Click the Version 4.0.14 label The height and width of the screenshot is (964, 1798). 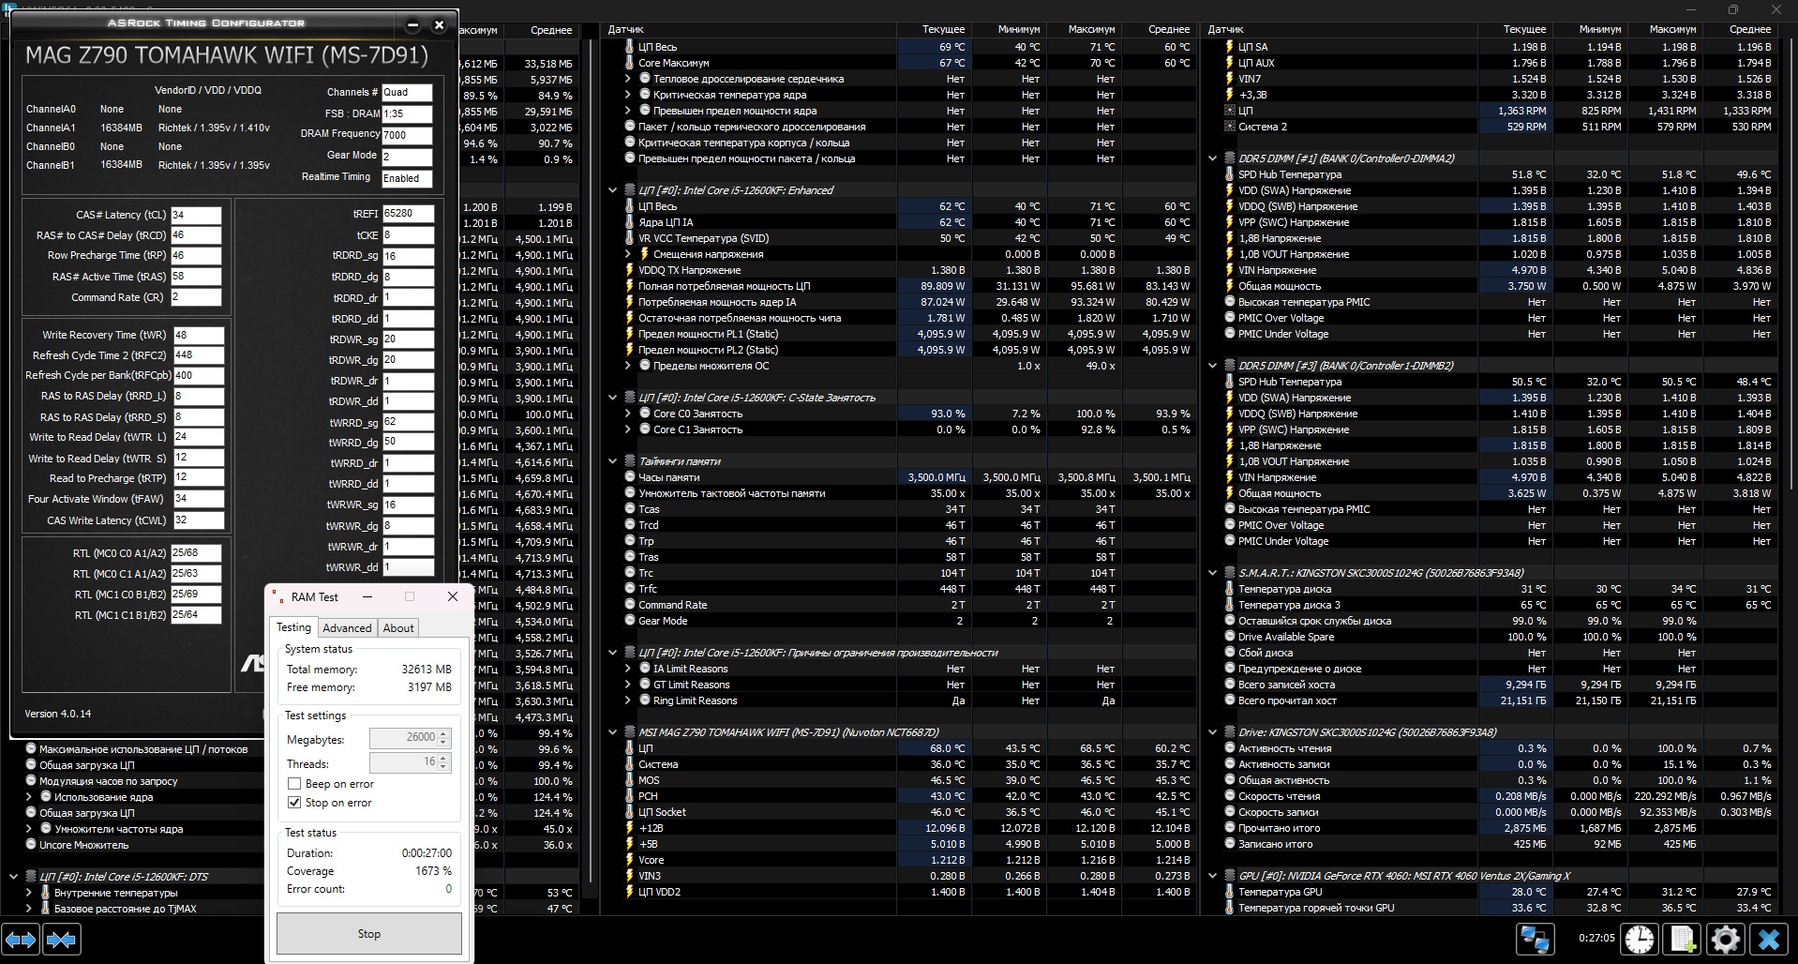point(58,714)
